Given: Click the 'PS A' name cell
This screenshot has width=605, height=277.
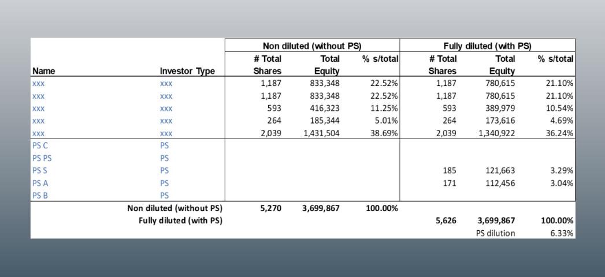Looking at the screenshot, I should [x=40, y=183].
